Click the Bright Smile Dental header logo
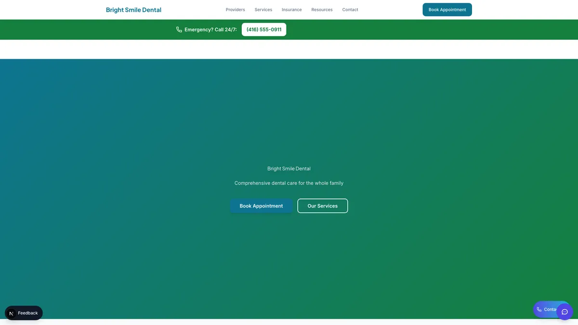This screenshot has height=325, width=578. (133, 10)
